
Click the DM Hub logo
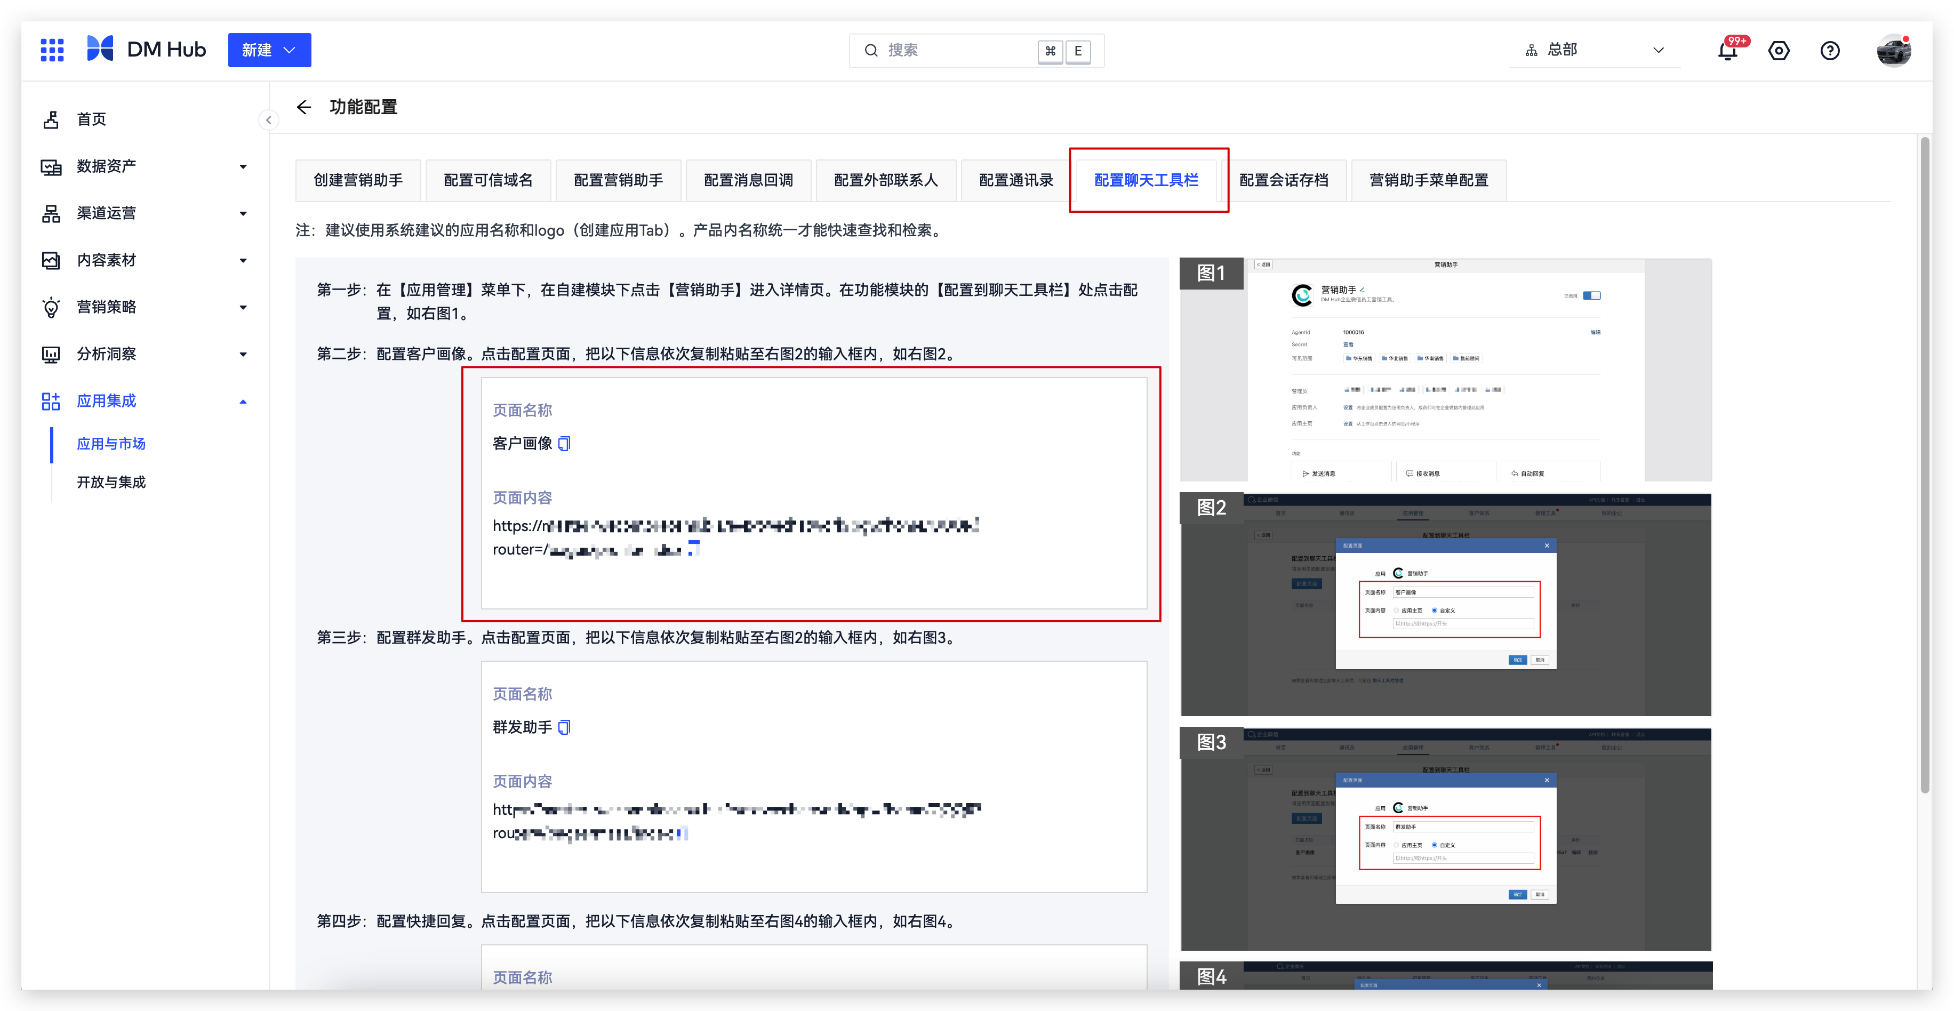(146, 49)
